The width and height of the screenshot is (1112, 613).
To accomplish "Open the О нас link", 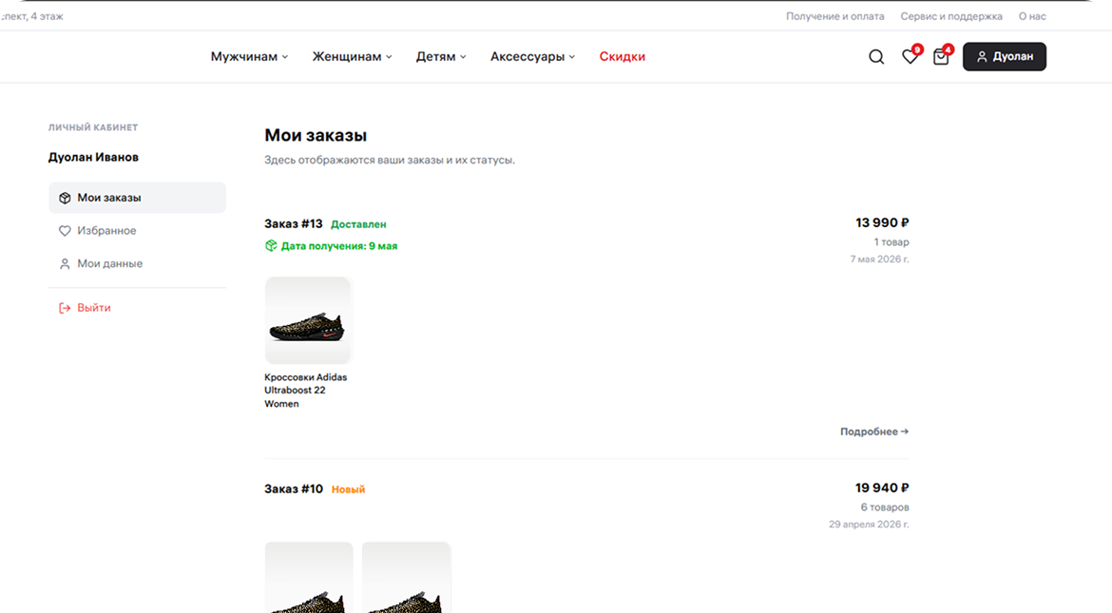I will point(1032,16).
